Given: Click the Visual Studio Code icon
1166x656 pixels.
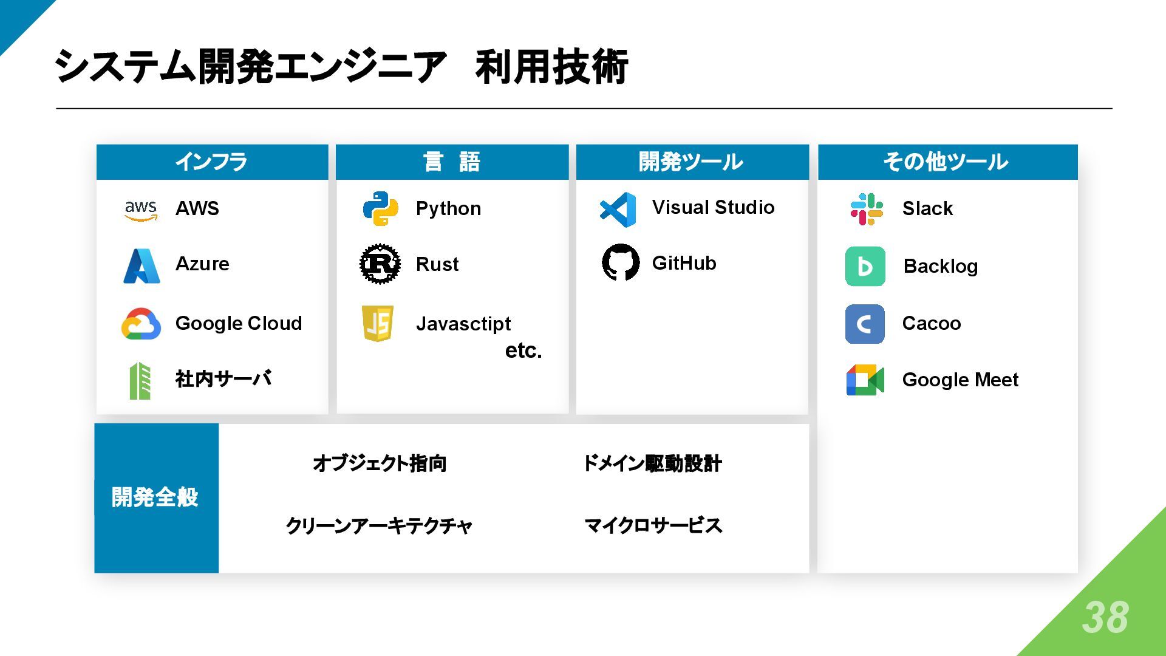Looking at the screenshot, I should pyautogui.click(x=618, y=210).
